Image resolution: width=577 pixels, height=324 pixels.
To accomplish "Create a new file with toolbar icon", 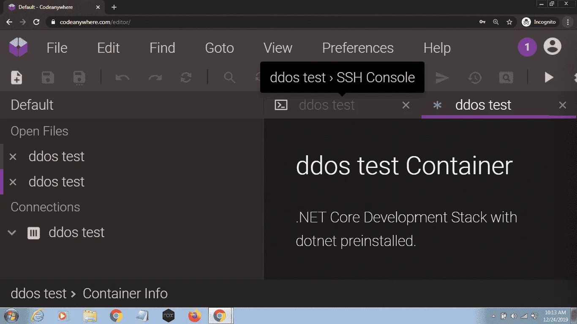I will (16, 77).
